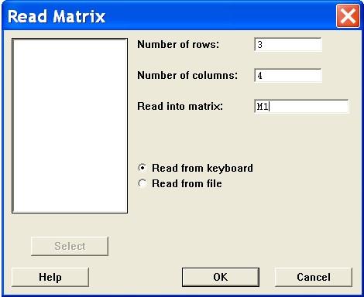This screenshot has height=297, width=364.
Task: Close the Read Matrix dialog with the X button
Action: [x=348, y=16]
